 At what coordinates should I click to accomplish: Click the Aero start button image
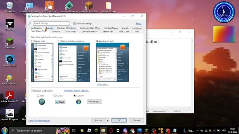pos(42,102)
